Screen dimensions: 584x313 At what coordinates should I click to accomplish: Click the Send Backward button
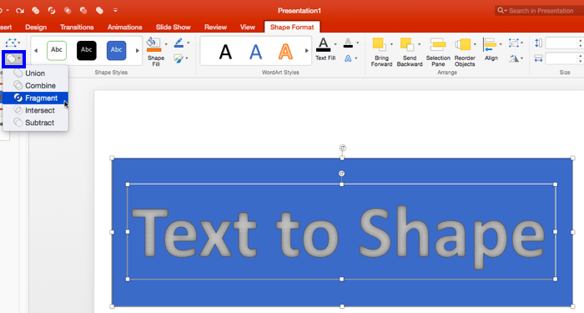tap(410, 52)
